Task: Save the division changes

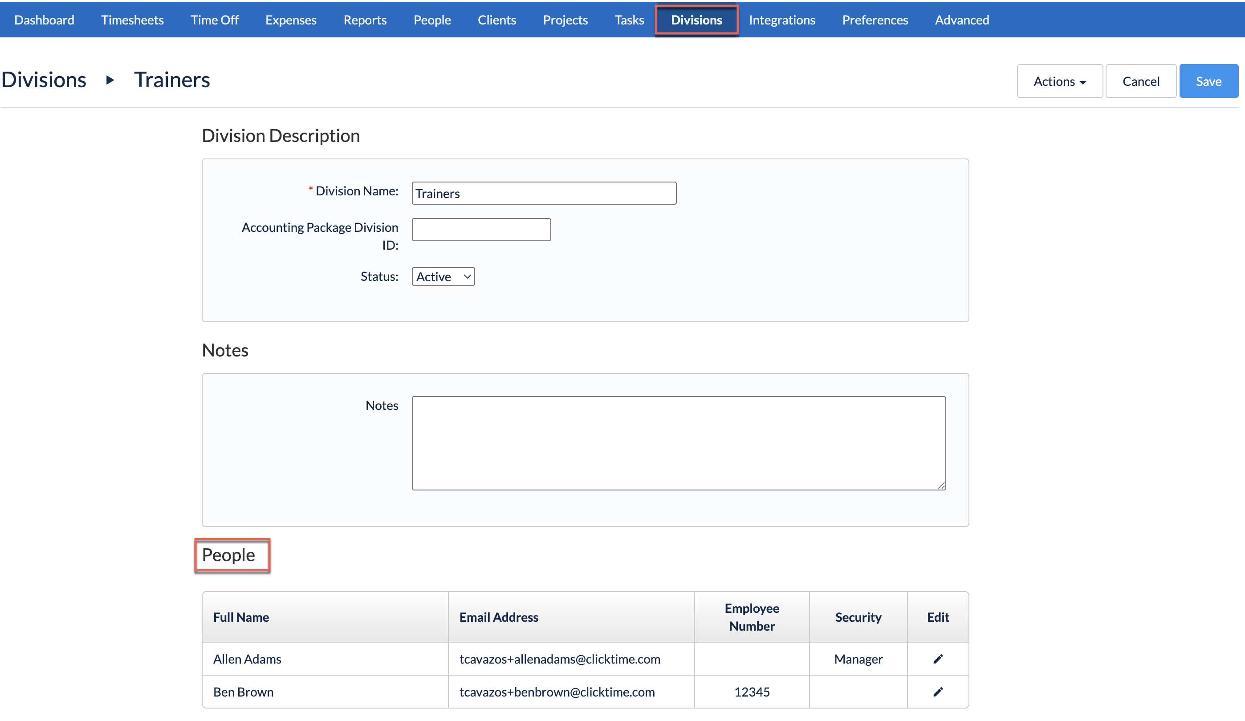Action: click(x=1208, y=81)
